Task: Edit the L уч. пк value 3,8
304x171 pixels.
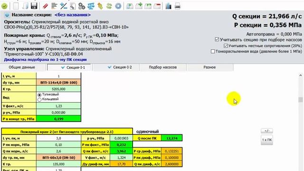Action: pyautogui.click(x=59, y=138)
